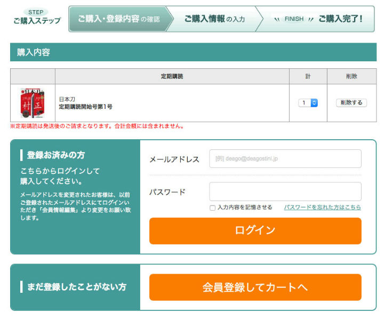This screenshot has height=320, width=385.
Task: Click the 定期購読 column header
Action: pos(172,77)
